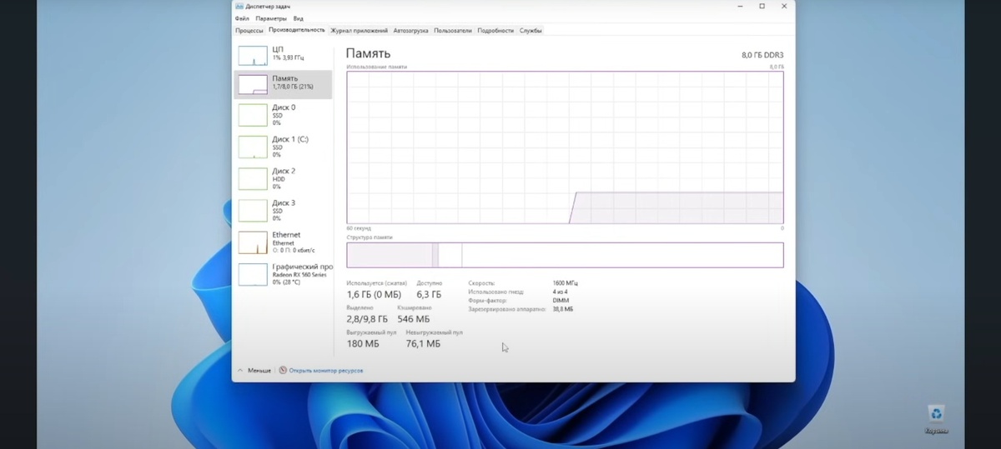Viewport: 1001px width, 449px height.
Task: Select Диск 3 SSD in sidebar
Action: click(283, 210)
